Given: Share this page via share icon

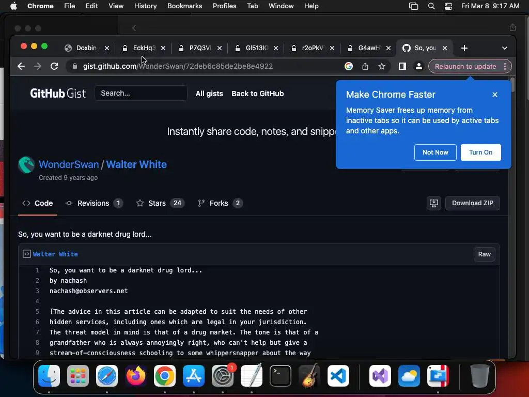Looking at the screenshot, I should [x=365, y=66].
